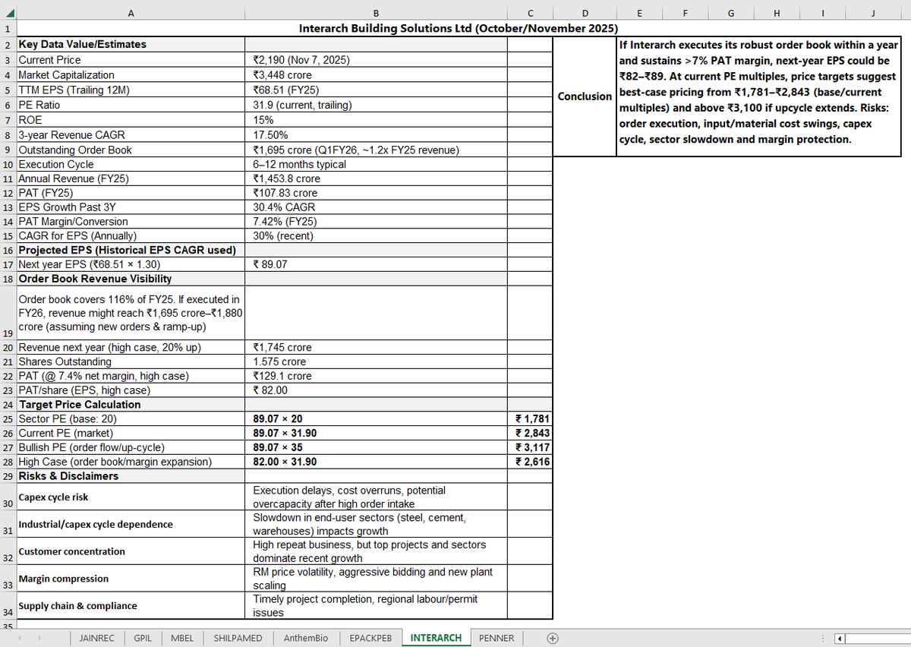Open the AnthemBio sheet tab
The height and width of the screenshot is (647, 911).
point(306,638)
